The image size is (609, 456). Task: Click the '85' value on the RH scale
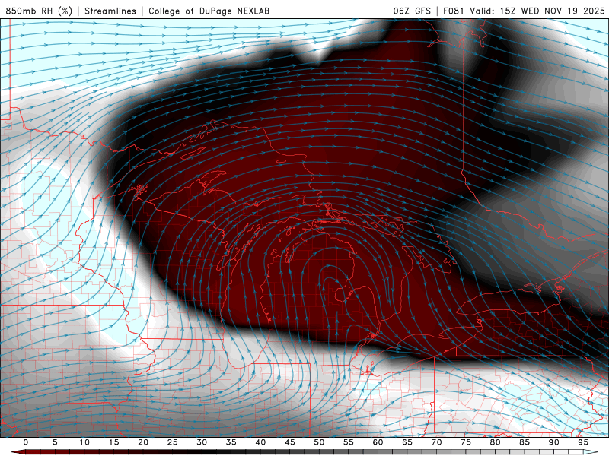[525, 442]
